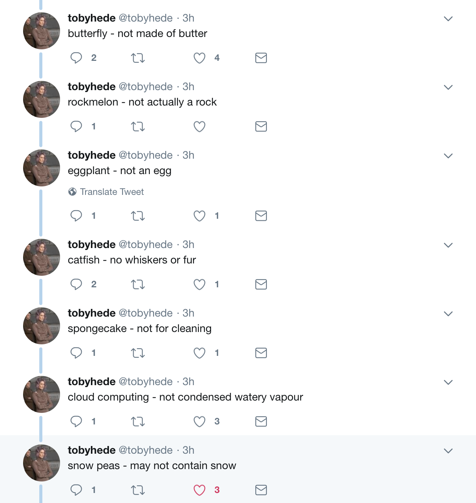The image size is (476, 503).
Task: Expand the eggplant tweet's more menu
Action: click(448, 156)
